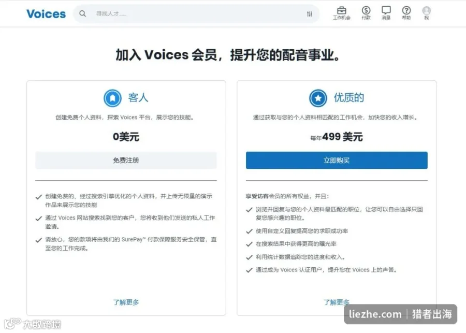The image size is (466, 333).
Task: Click the page heading 加入 Voices 会员
Action: [x=228, y=55]
